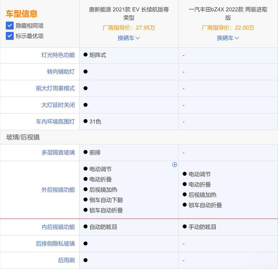278x269 pixels.
Task: Toggle the 隐藏相同项 checkbox
Action: (x=9, y=25)
